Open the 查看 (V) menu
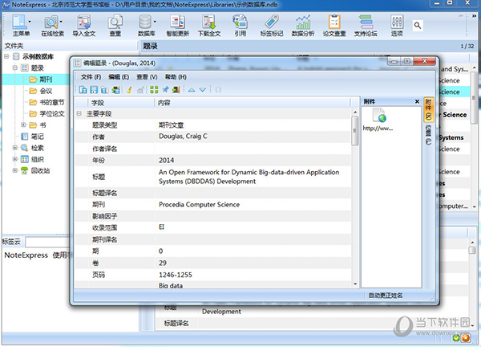Screen dimensions: 481x347 (147, 77)
